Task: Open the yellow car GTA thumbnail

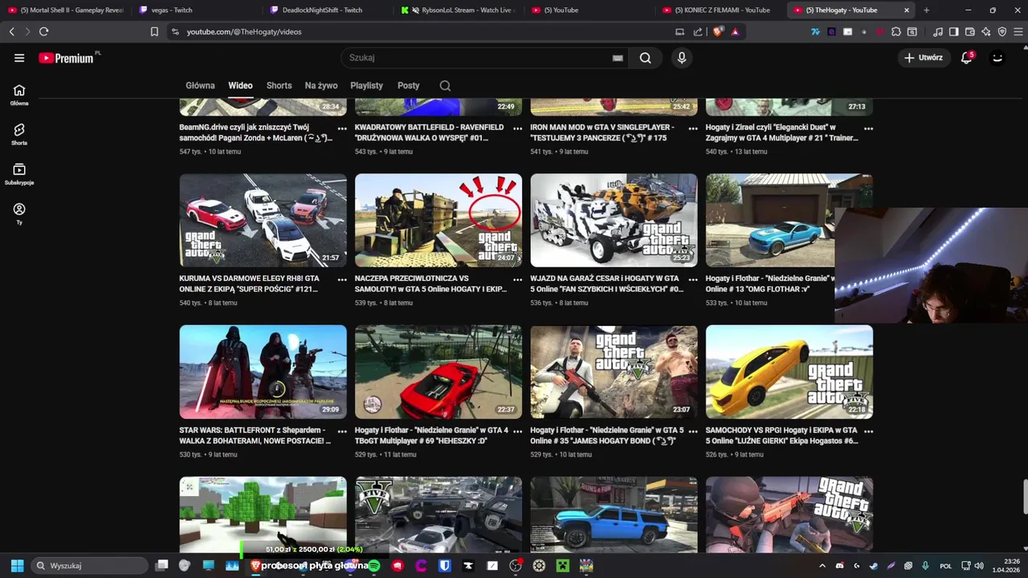Action: tap(789, 372)
